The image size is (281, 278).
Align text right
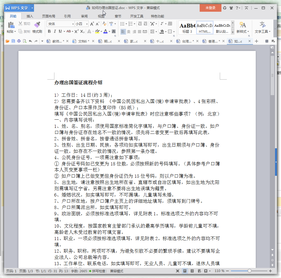point(134,32)
